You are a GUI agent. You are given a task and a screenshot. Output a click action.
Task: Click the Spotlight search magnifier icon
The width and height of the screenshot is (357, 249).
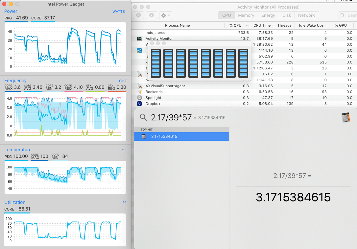[143, 117]
